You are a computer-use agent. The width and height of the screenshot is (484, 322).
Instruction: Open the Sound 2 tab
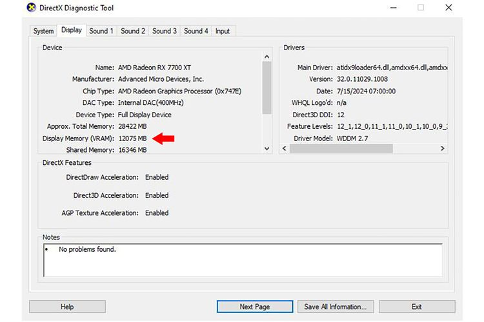click(x=133, y=31)
